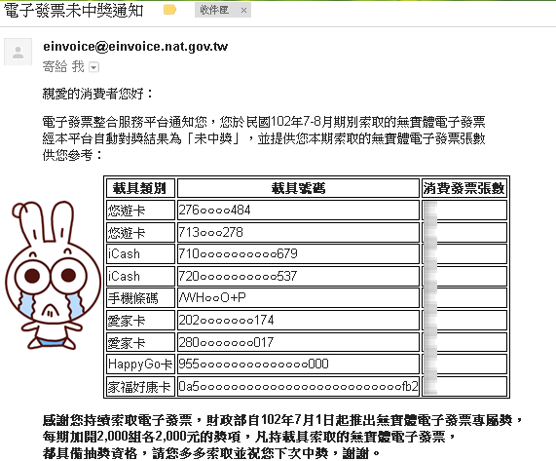Click the yellow importance label marker
This screenshot has height=461, width=556.
click(169, 10)
